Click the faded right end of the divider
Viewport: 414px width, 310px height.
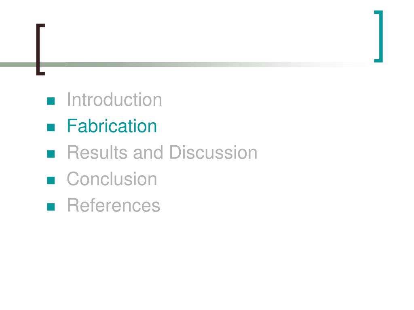coord(343,65)
